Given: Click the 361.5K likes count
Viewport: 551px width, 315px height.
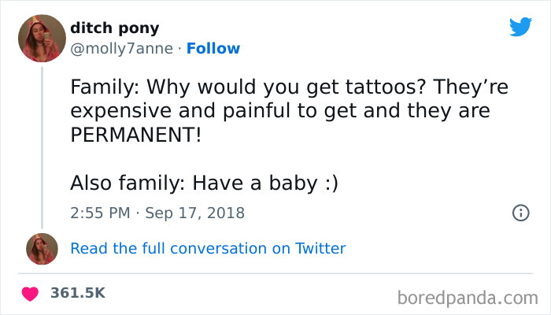Looking at the screenshot, I should [77, 293].
